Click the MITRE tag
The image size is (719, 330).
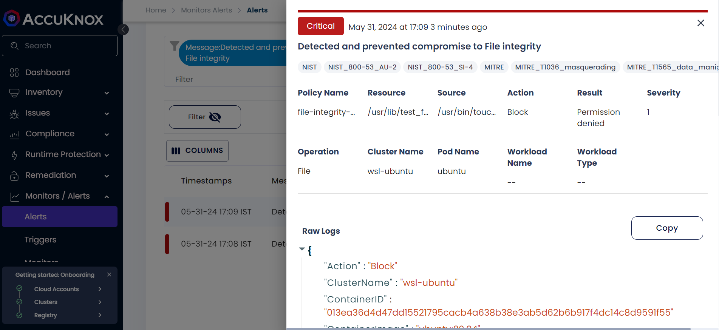pos(494,67)
